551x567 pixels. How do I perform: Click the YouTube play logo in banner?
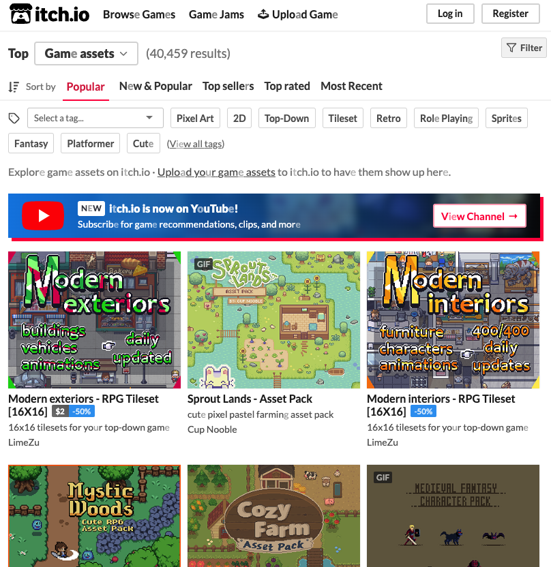point(43,215)
